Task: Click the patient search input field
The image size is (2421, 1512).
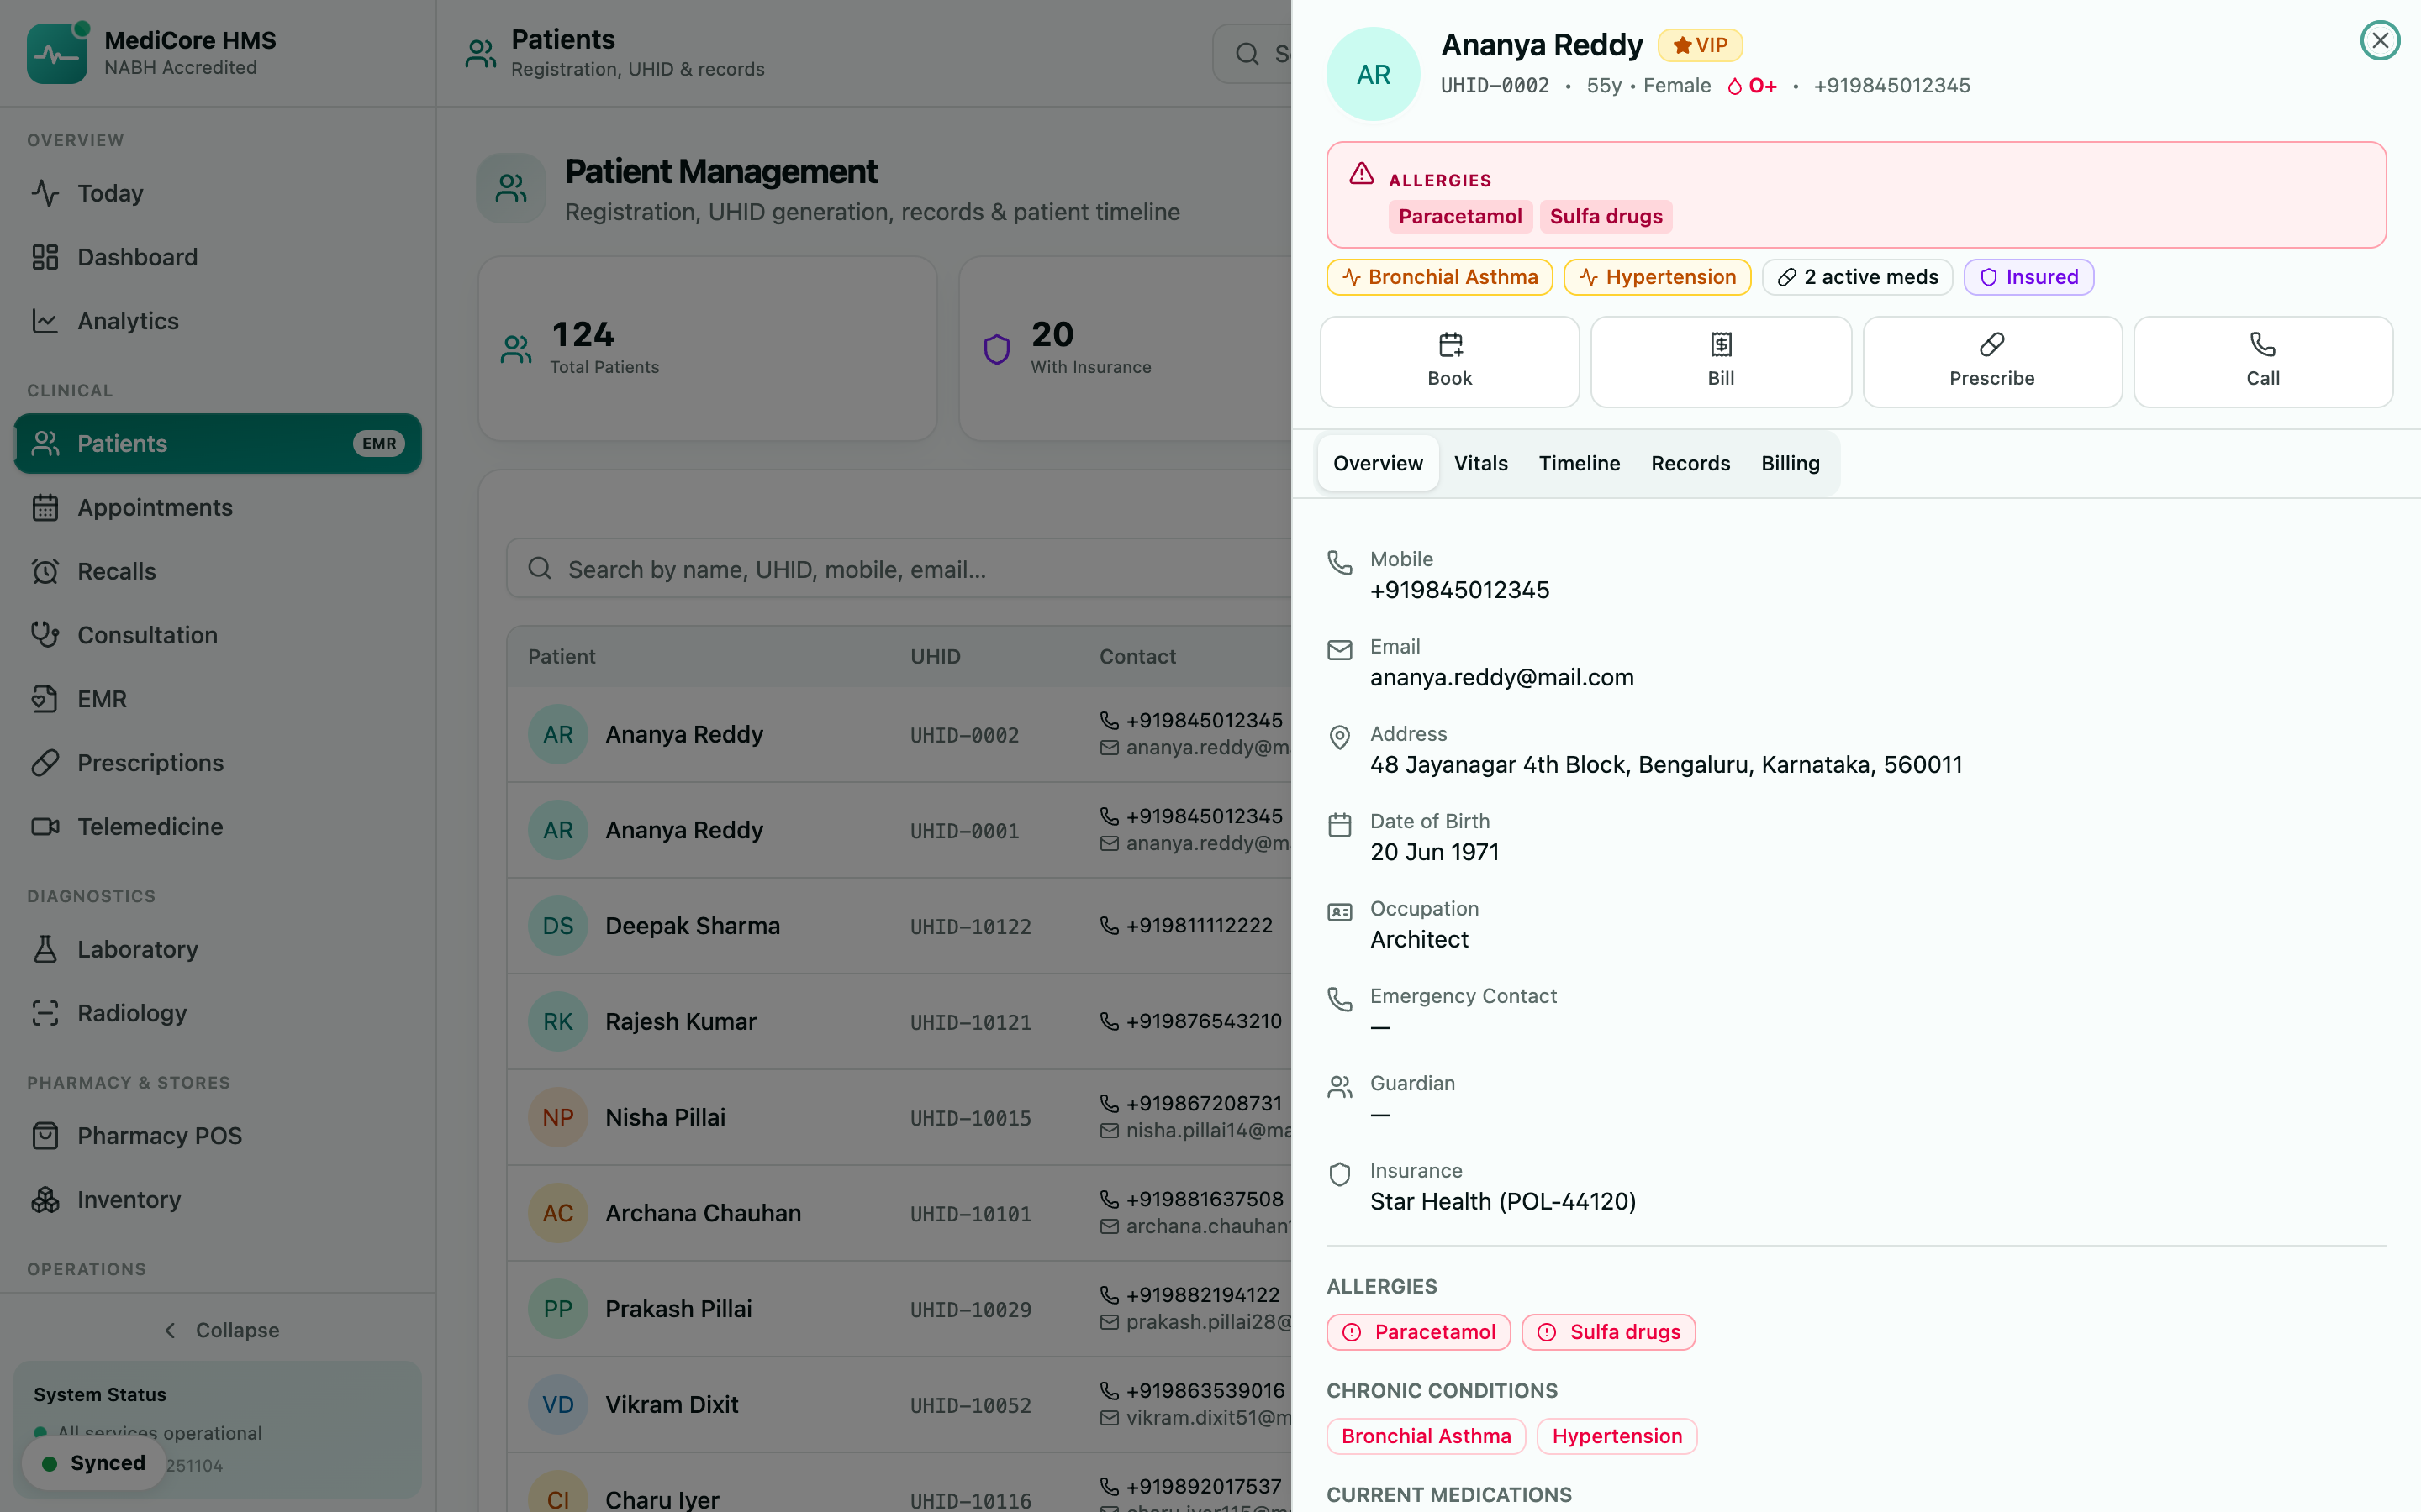Action: point(900,569)
